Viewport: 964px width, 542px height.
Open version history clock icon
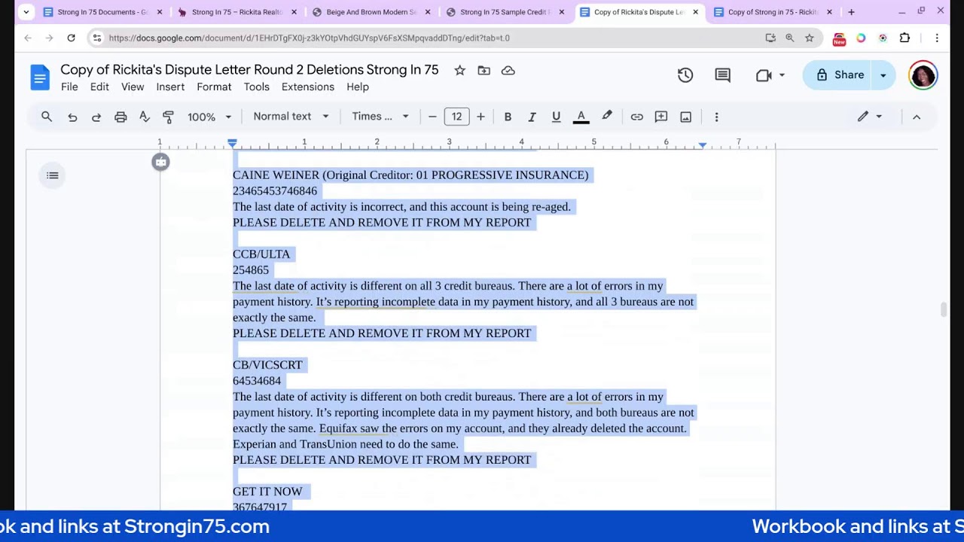point(685,75)
